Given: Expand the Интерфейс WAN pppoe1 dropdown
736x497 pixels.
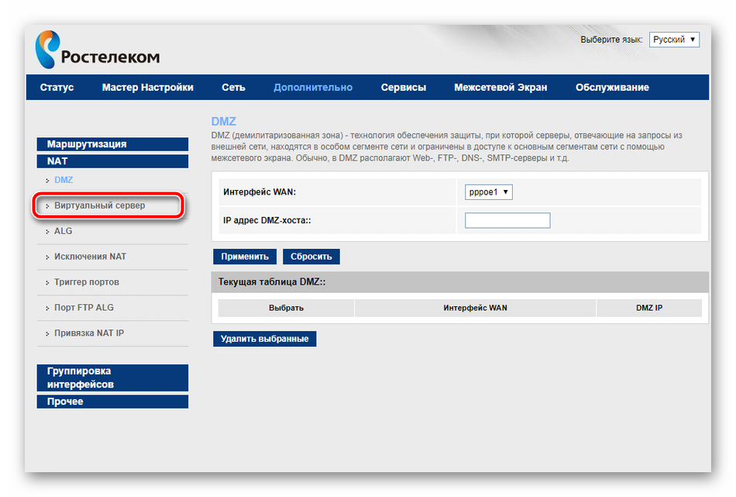Looking at the screenshot, I should pyautogui.click(x=489, y=192).
